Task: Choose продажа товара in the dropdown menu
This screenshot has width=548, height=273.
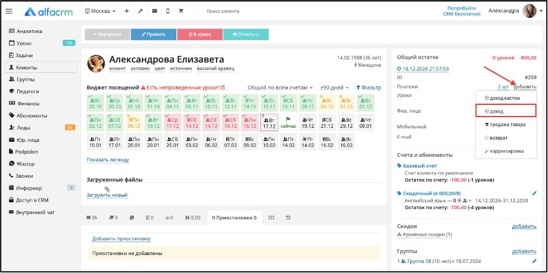Action: [505, 124]
